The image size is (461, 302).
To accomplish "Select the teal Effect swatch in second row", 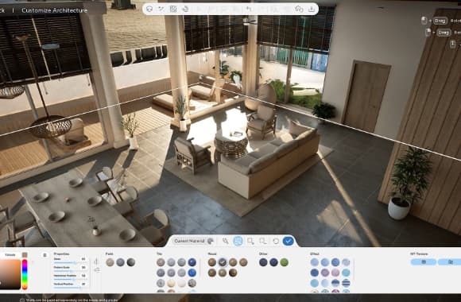I will (346, 273).
